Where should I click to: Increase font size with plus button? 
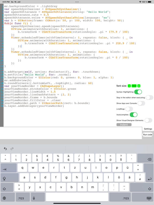point(139,86)
